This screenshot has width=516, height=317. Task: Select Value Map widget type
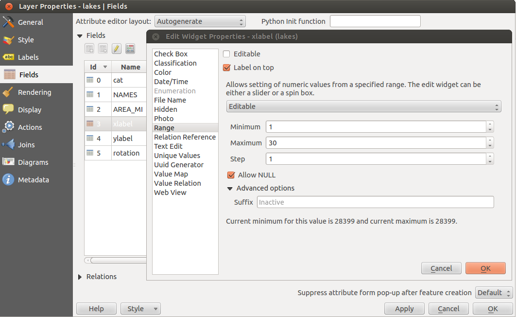[171, 174]
